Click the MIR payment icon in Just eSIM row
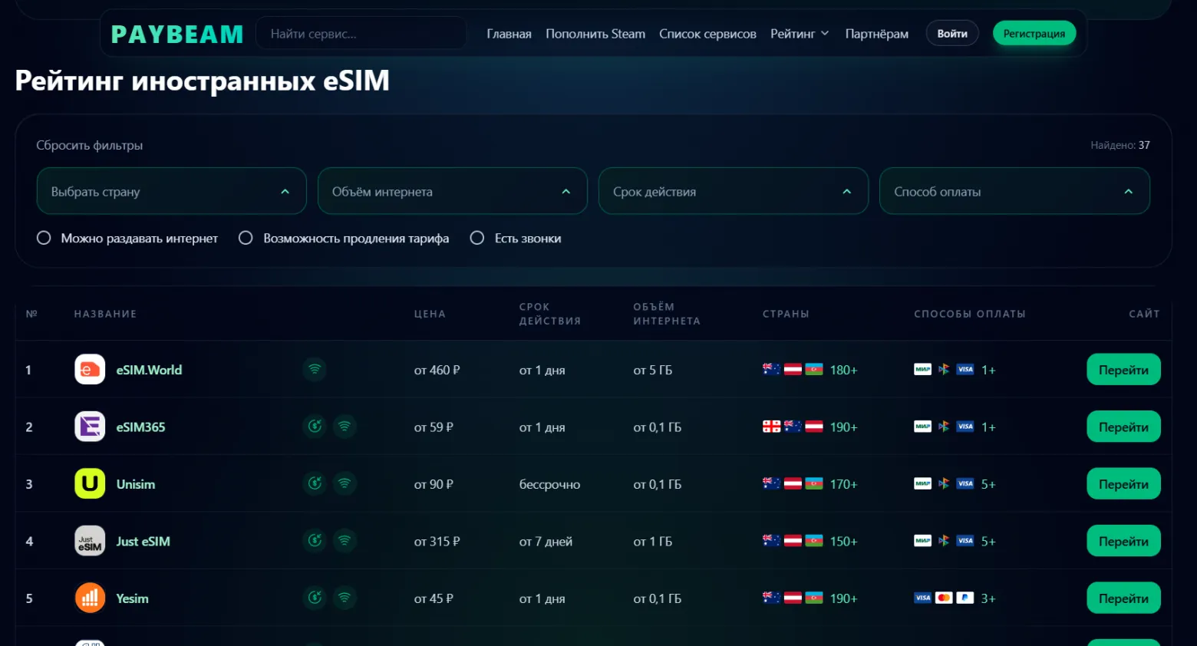1197x646 pixels. pyautogui.click(x=923, y=541)
